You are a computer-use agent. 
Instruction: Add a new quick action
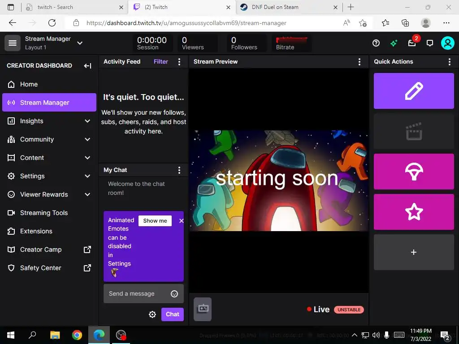[x=414, y=252]
